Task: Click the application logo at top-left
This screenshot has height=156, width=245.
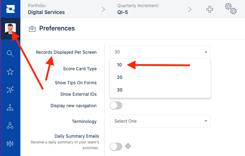Action: point(10,9)
